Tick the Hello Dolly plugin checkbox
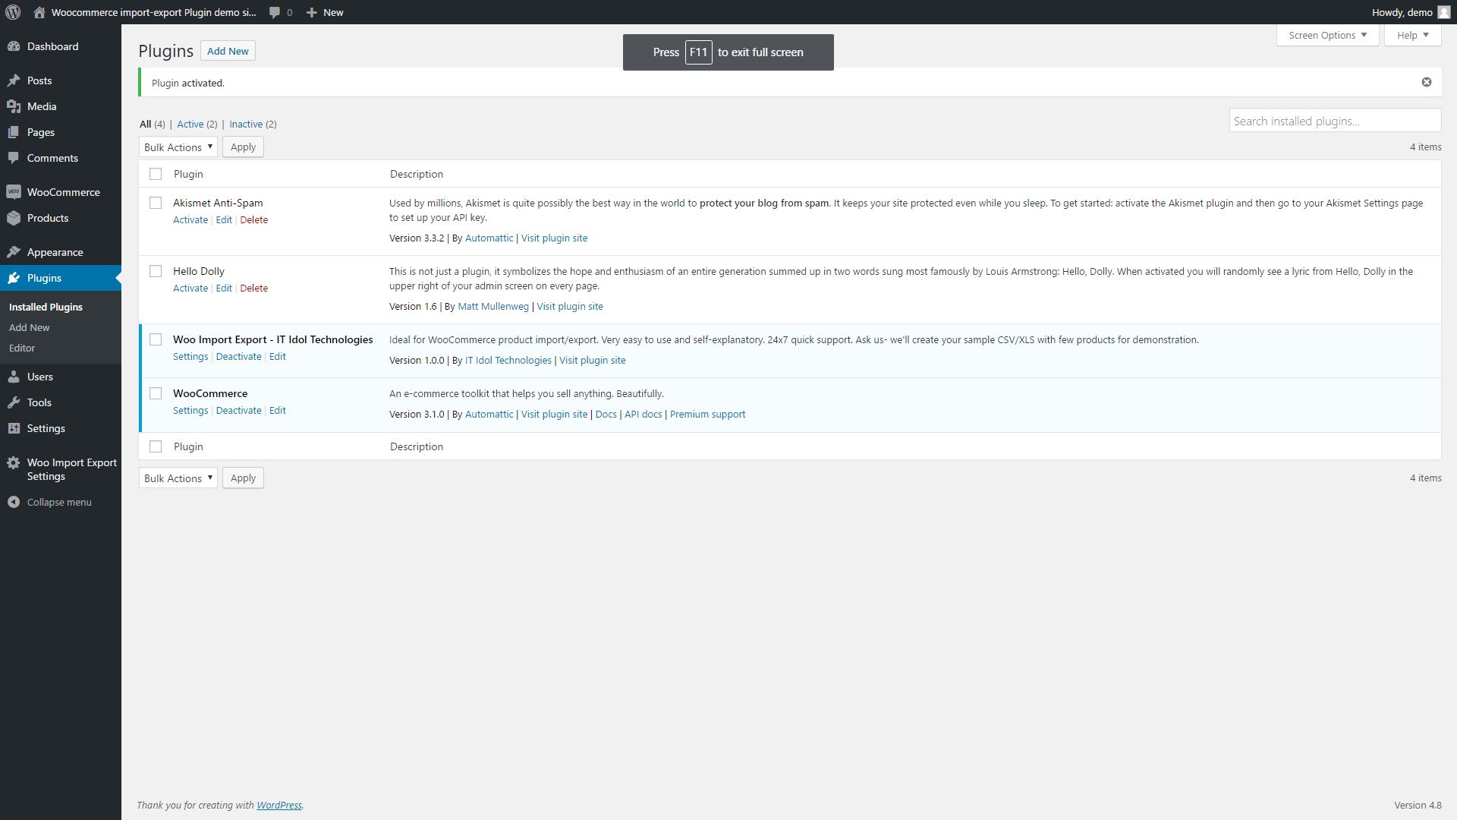The width and height of the screenshot is (1457, 820). (156, 271)
